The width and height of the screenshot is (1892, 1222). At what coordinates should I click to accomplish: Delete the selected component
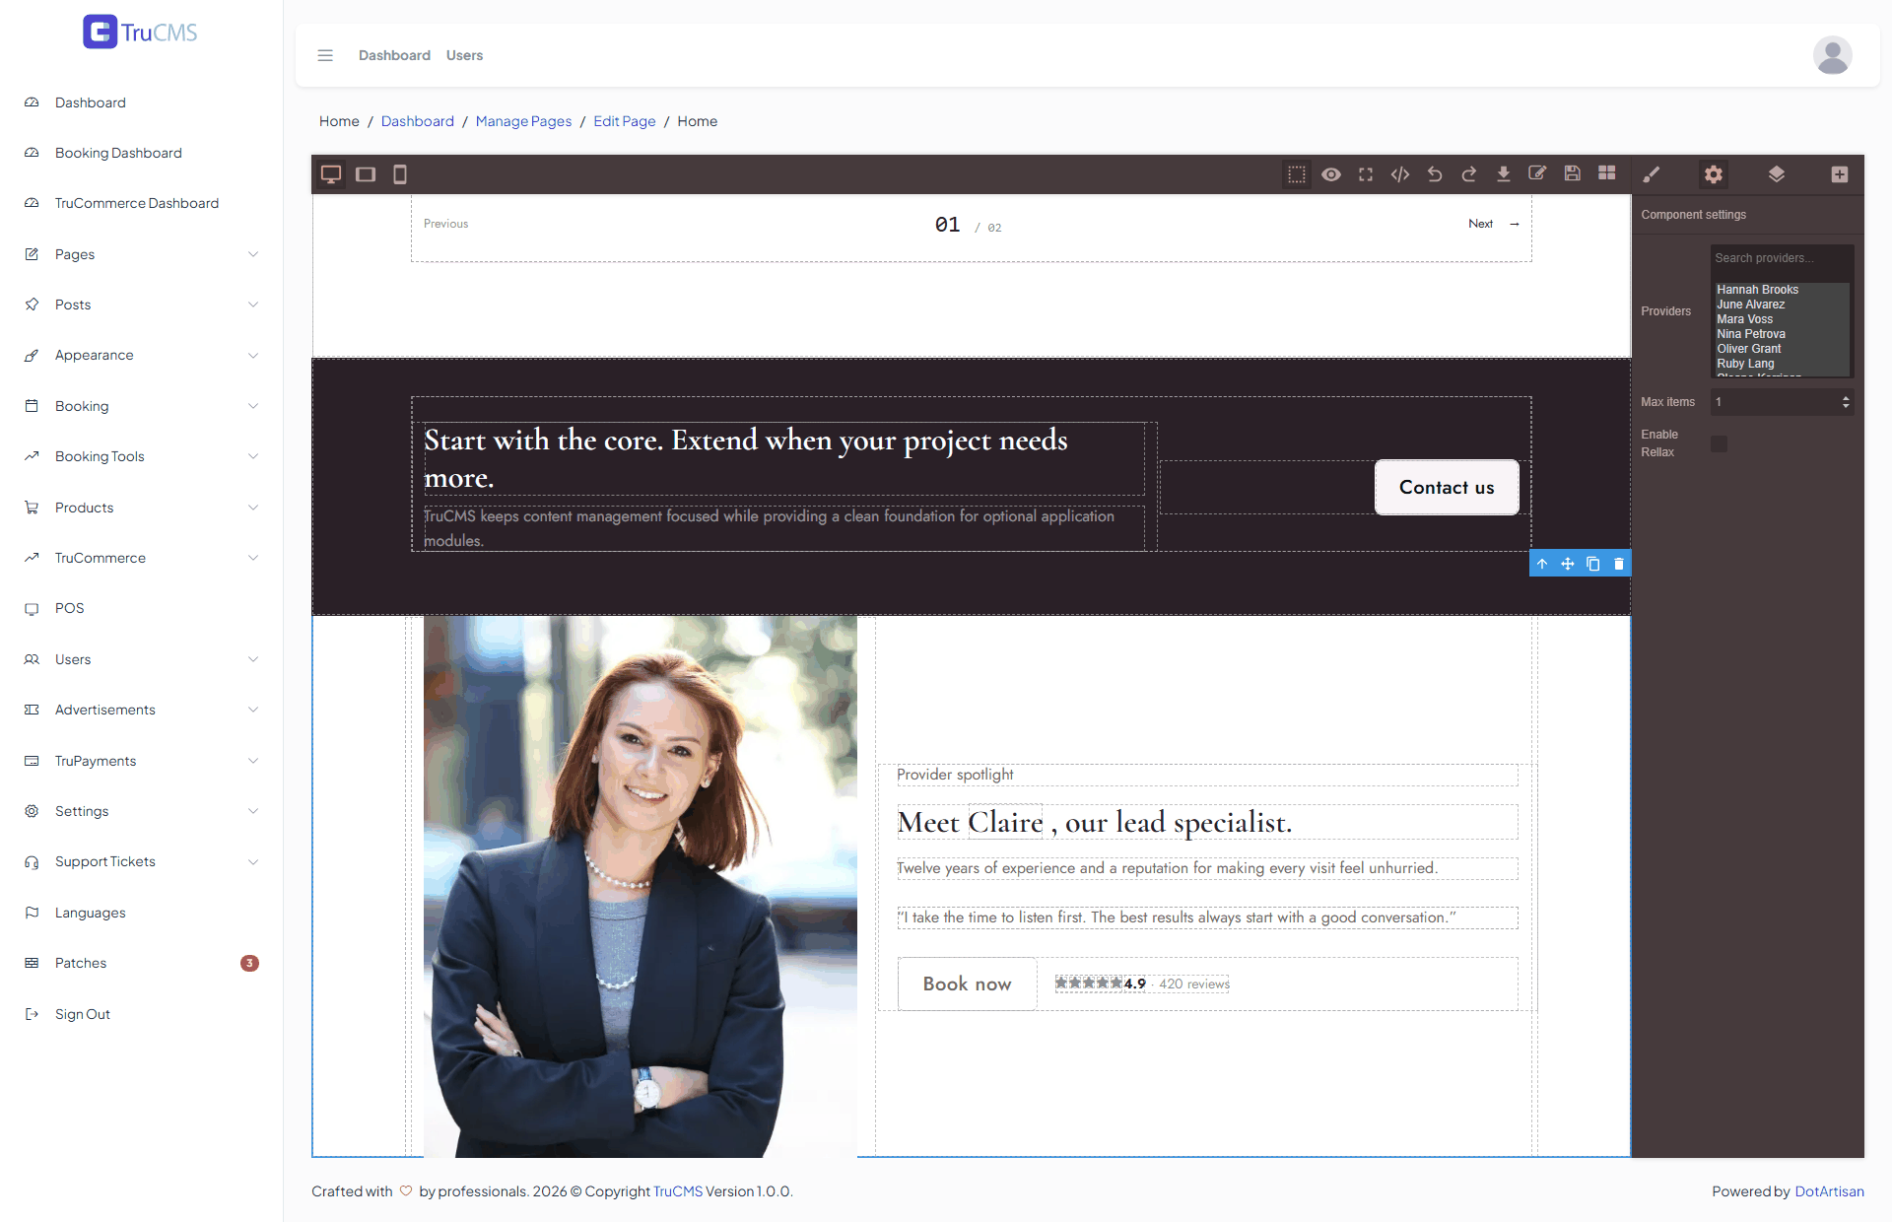(x=1619, y=564)
